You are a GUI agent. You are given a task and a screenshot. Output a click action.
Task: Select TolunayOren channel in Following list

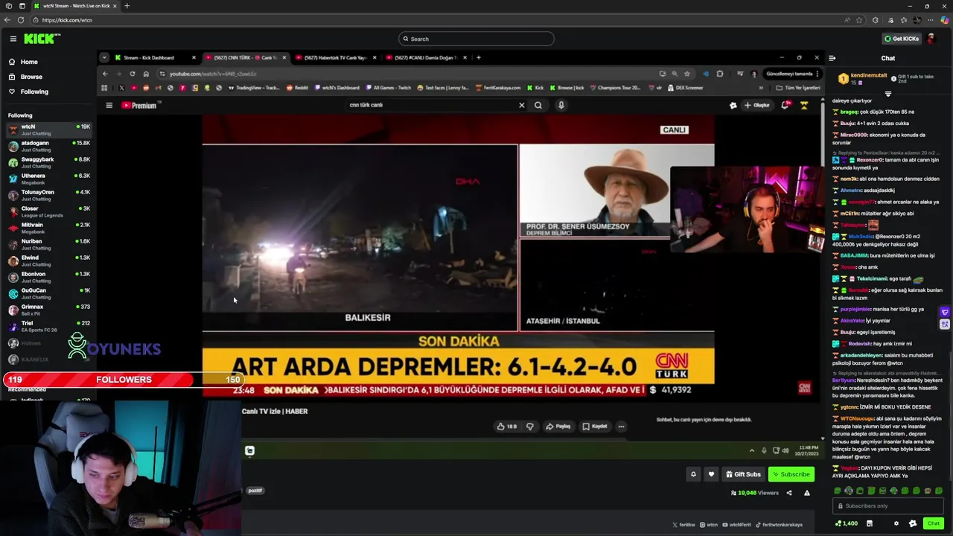(48, 195)
